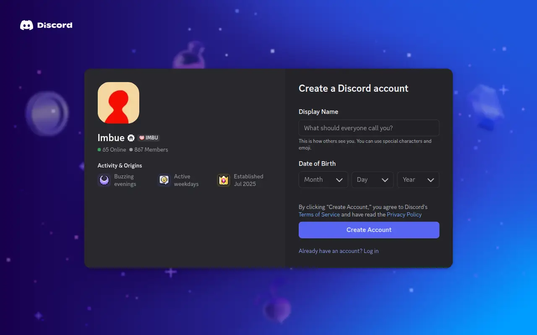Click the Active weekdays label
This screenshot has width=537, height=335.
[x=186, y=180]
